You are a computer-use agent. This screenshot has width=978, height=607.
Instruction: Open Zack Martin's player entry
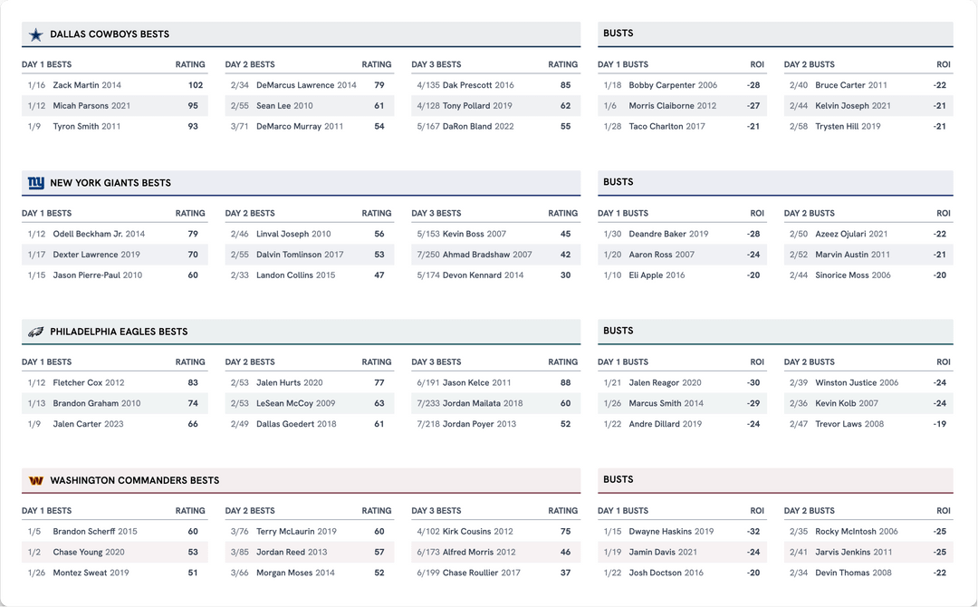tap(86, 85)
